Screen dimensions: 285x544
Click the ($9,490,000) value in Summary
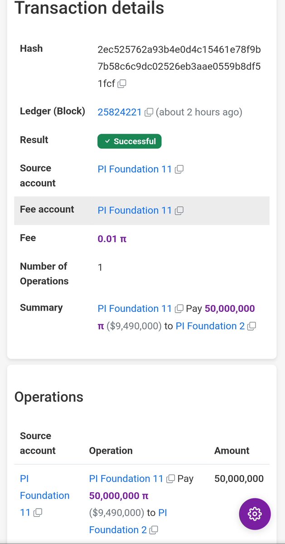[x=134, y=326]
